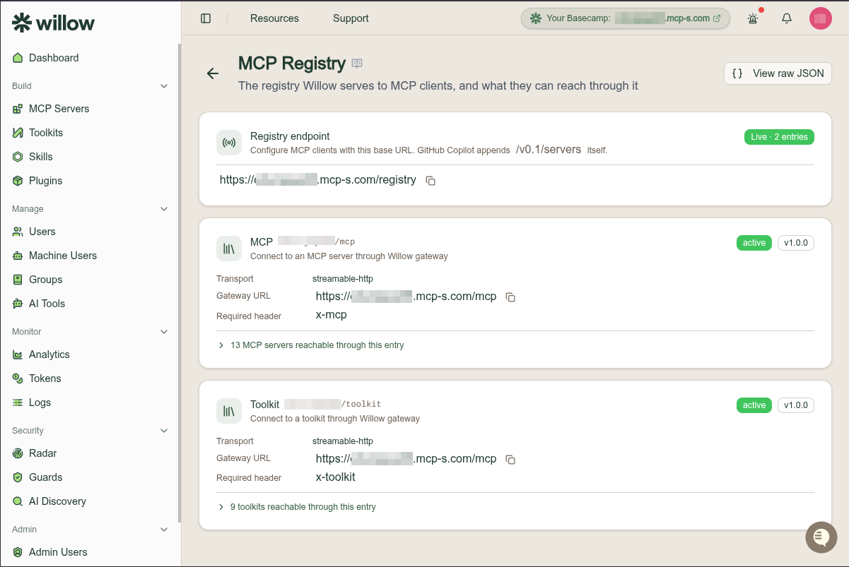Click View raw JSON button
Viewport: 849px width, 567px height.
(x=778, y=73)
